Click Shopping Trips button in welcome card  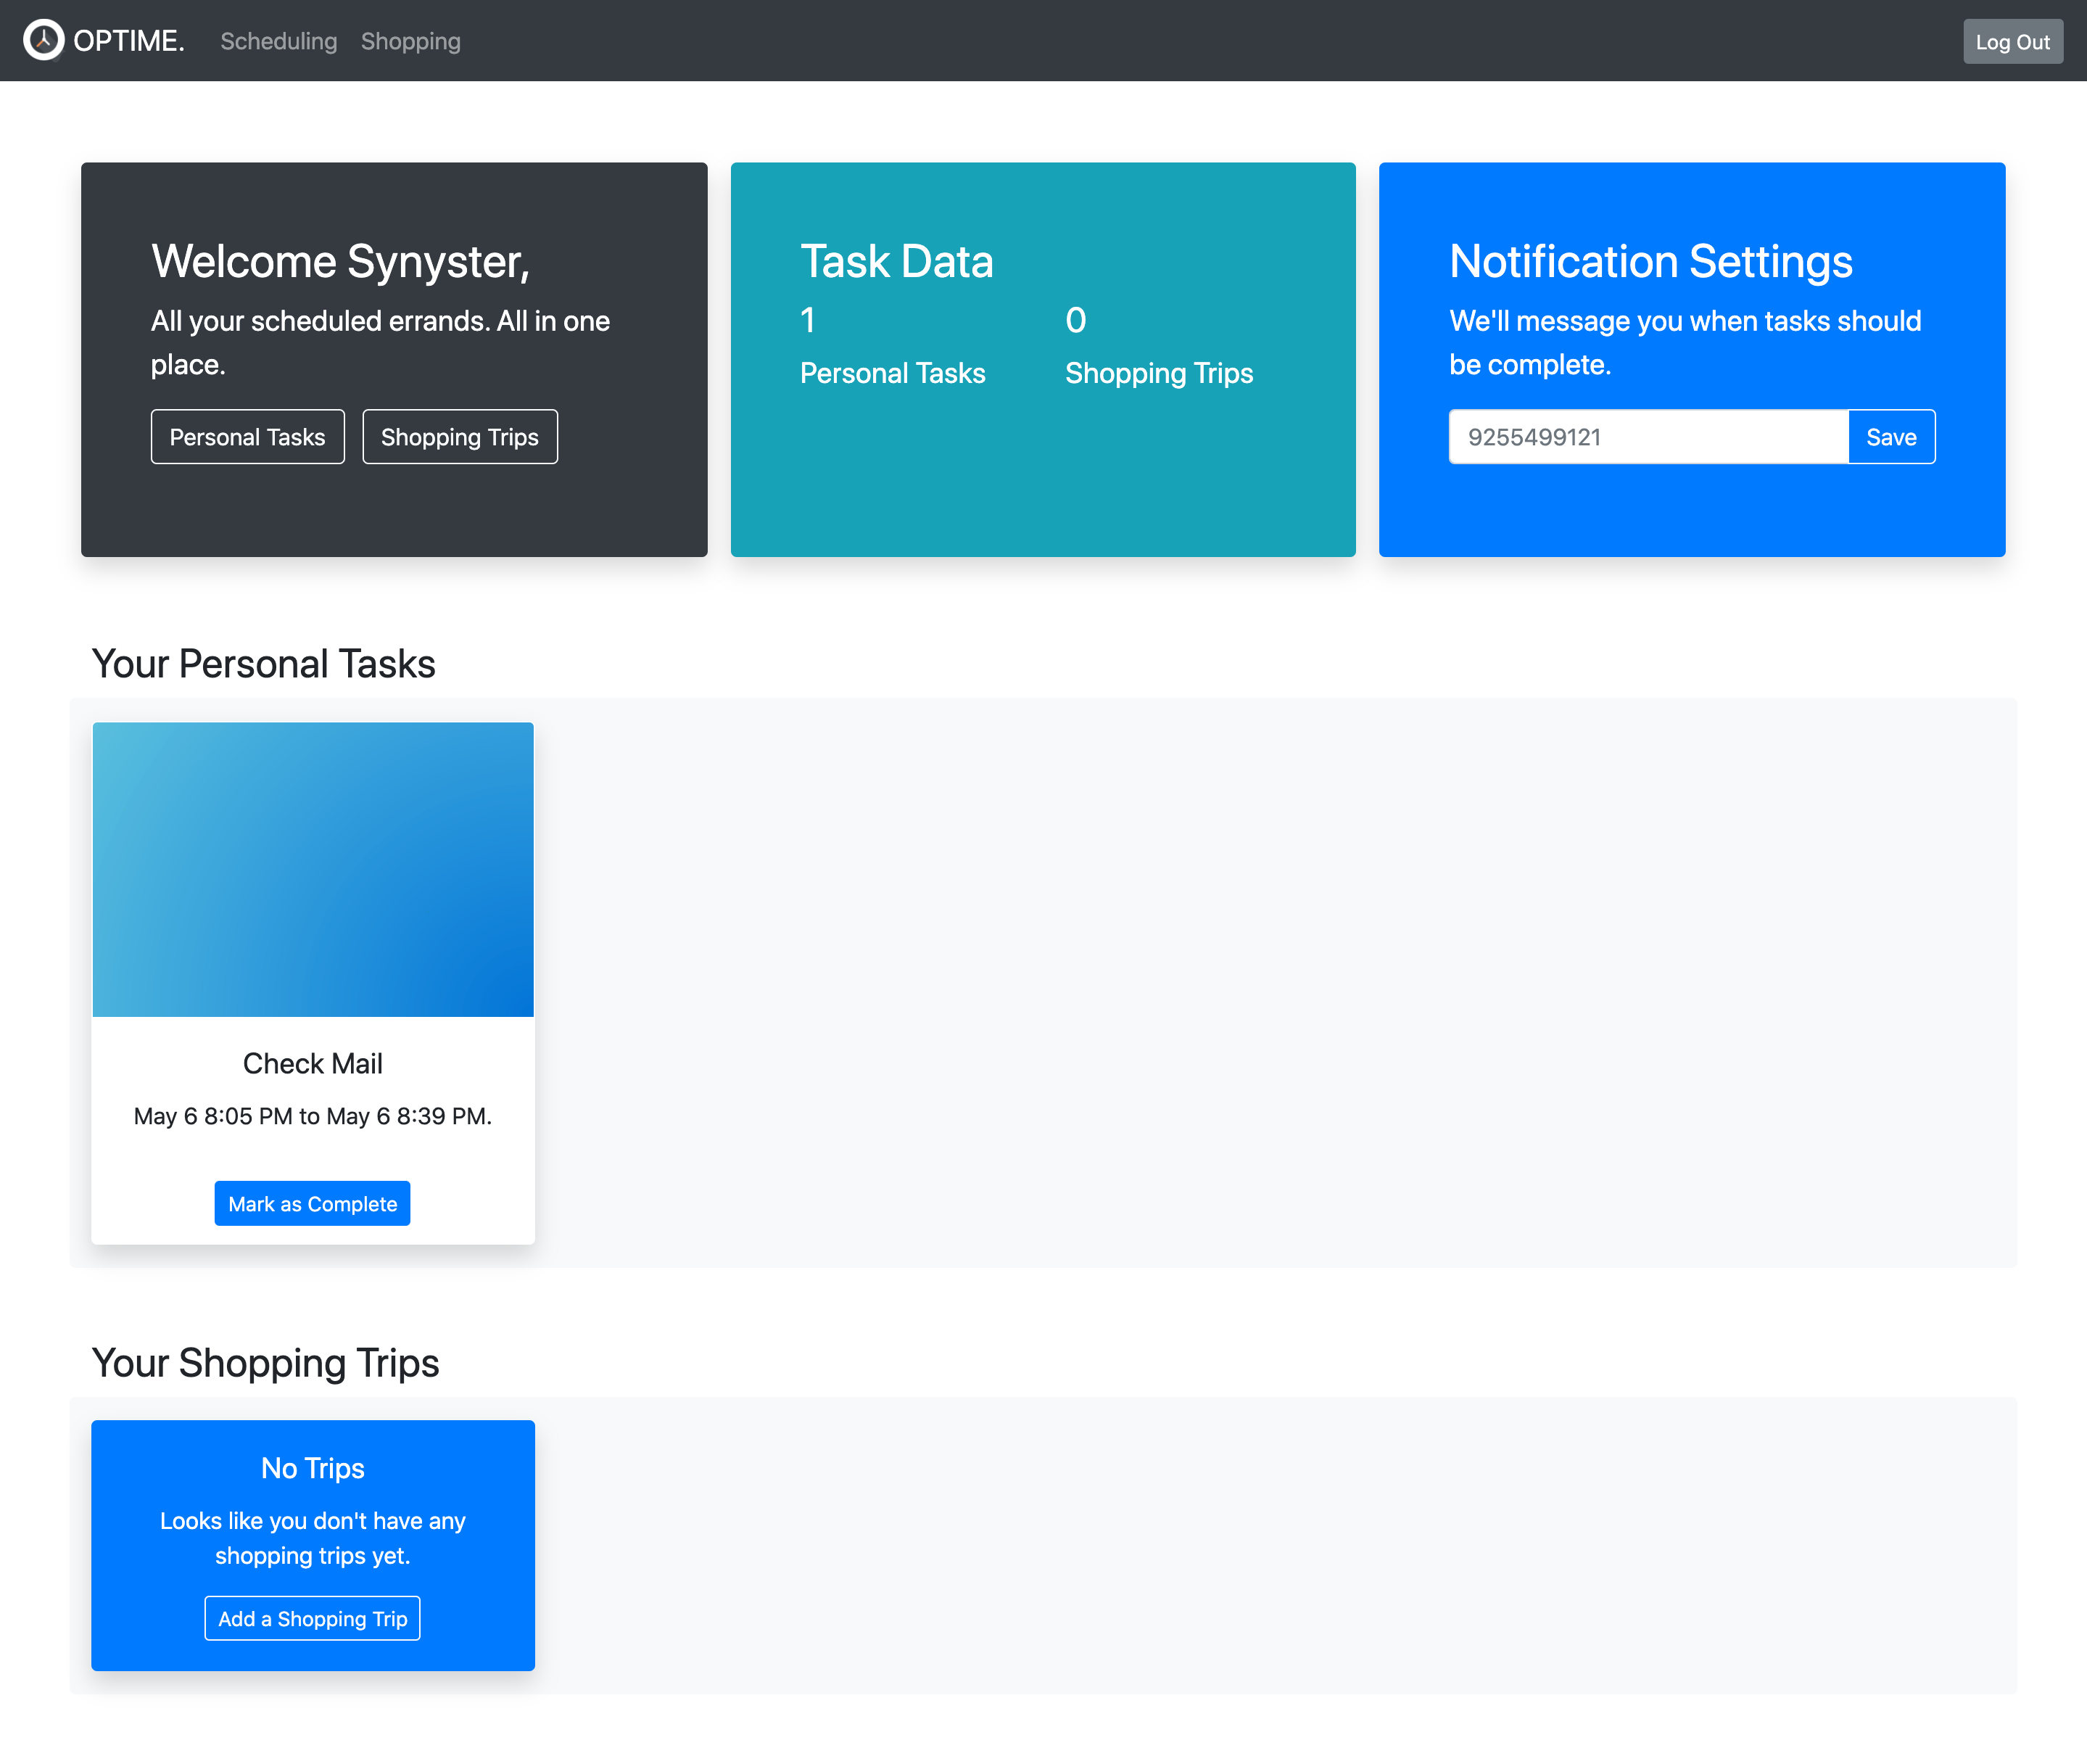pyautogui.click(x=460, y=437)
